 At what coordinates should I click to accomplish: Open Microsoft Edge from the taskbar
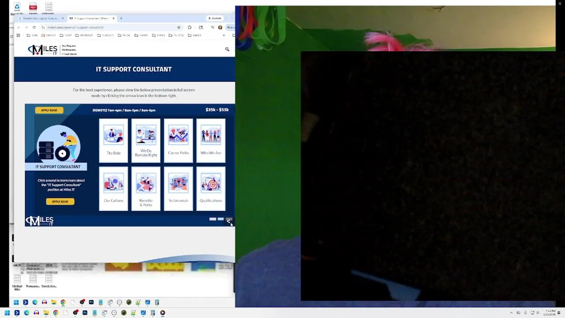pyautogui.click(x=26, y=313)
